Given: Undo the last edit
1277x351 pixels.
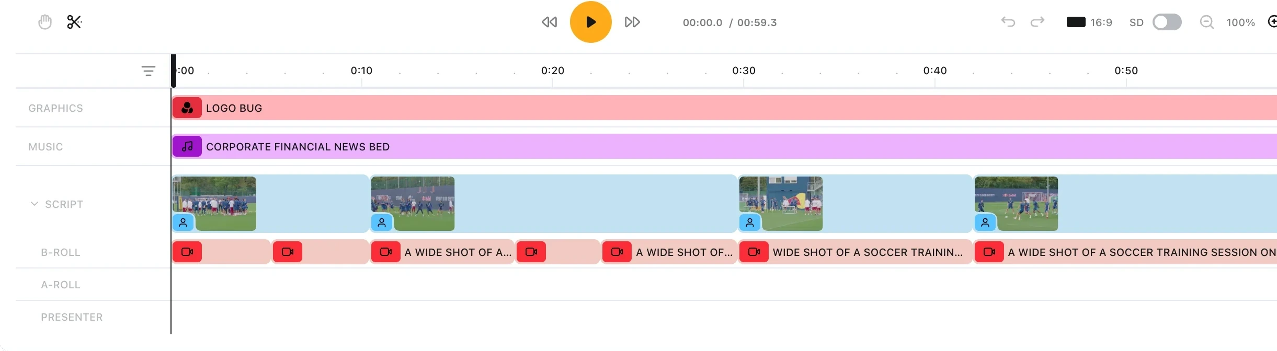Looking at the screenshot, I should pos(1008,22).
